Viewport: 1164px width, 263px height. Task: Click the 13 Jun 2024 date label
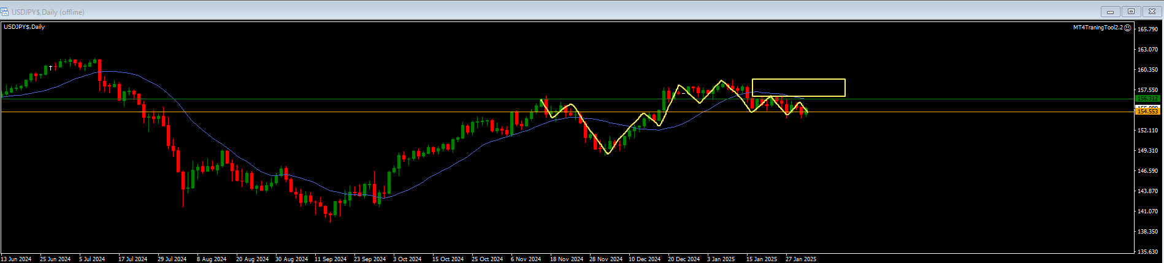coord(17,259)
